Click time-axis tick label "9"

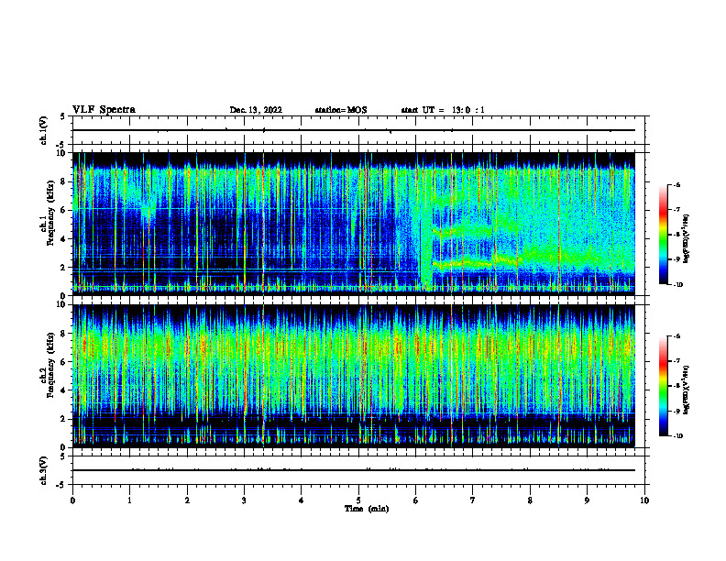(x=587, y=500)
